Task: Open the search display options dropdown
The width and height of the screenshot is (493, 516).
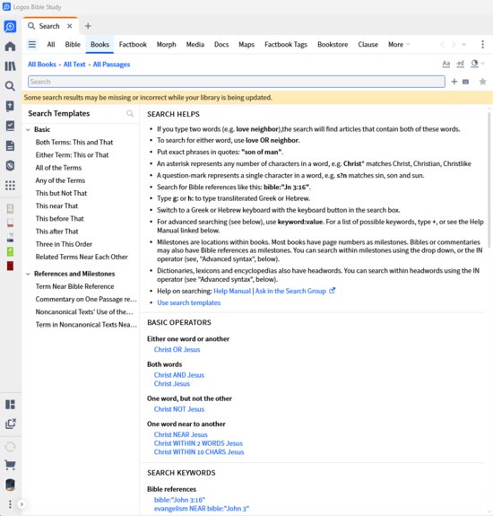Action: click(477, 63)
